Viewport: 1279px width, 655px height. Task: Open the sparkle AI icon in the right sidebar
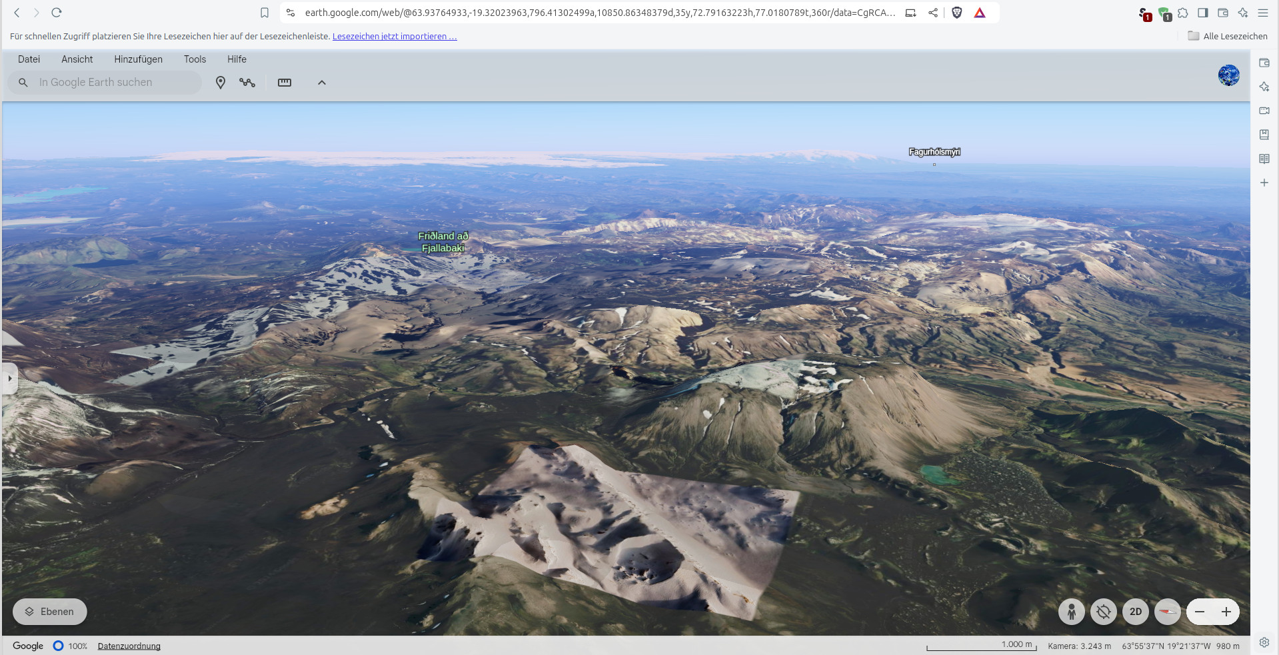click(1264, 87)
